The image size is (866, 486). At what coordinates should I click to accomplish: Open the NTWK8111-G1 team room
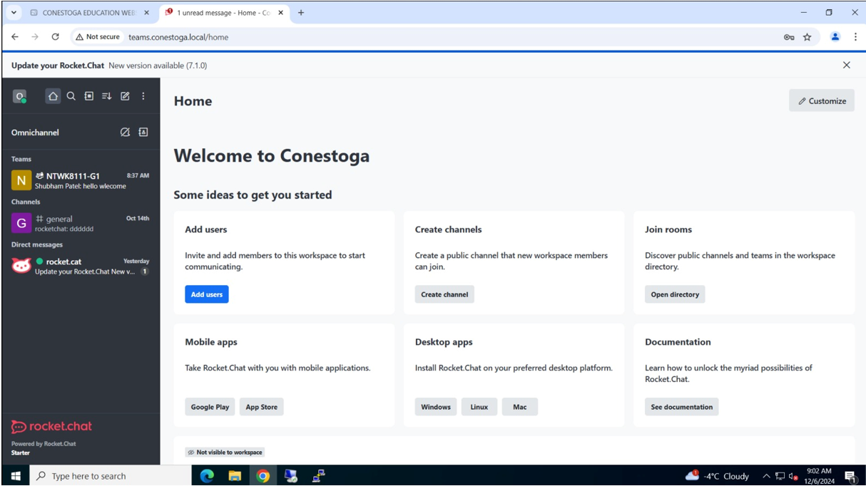point(81,180)
